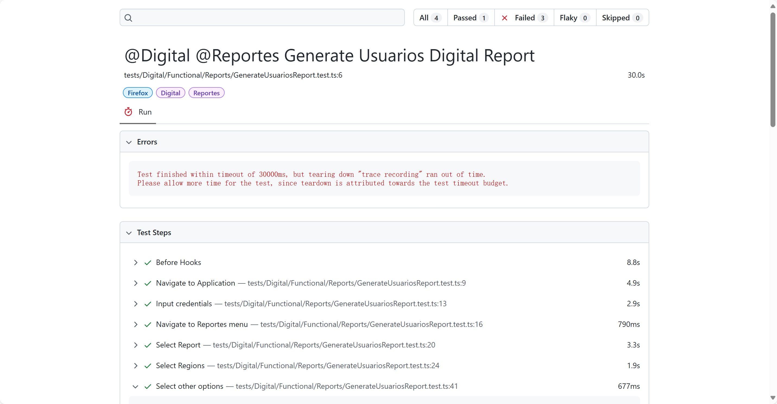The image size is (777, 404).
Task: Click the scrollbar down arrow
Action: [x=772, y=398]
